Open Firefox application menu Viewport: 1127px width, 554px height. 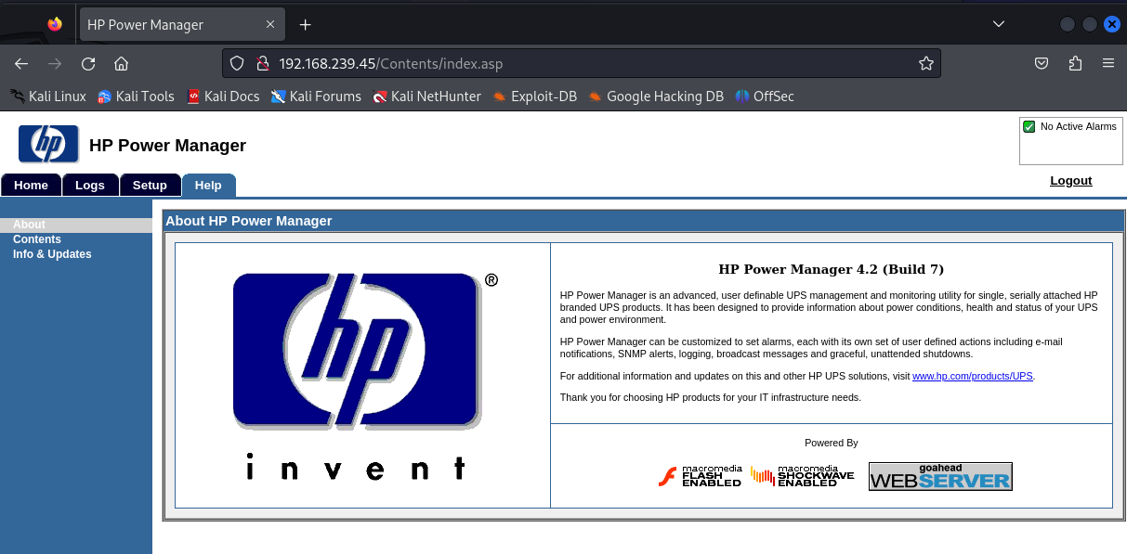click(x=1107, y=64)
